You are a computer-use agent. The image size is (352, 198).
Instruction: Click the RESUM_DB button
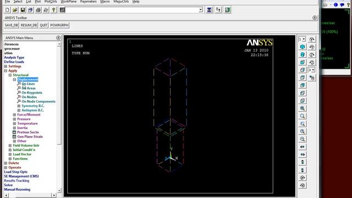pos(29,25)
